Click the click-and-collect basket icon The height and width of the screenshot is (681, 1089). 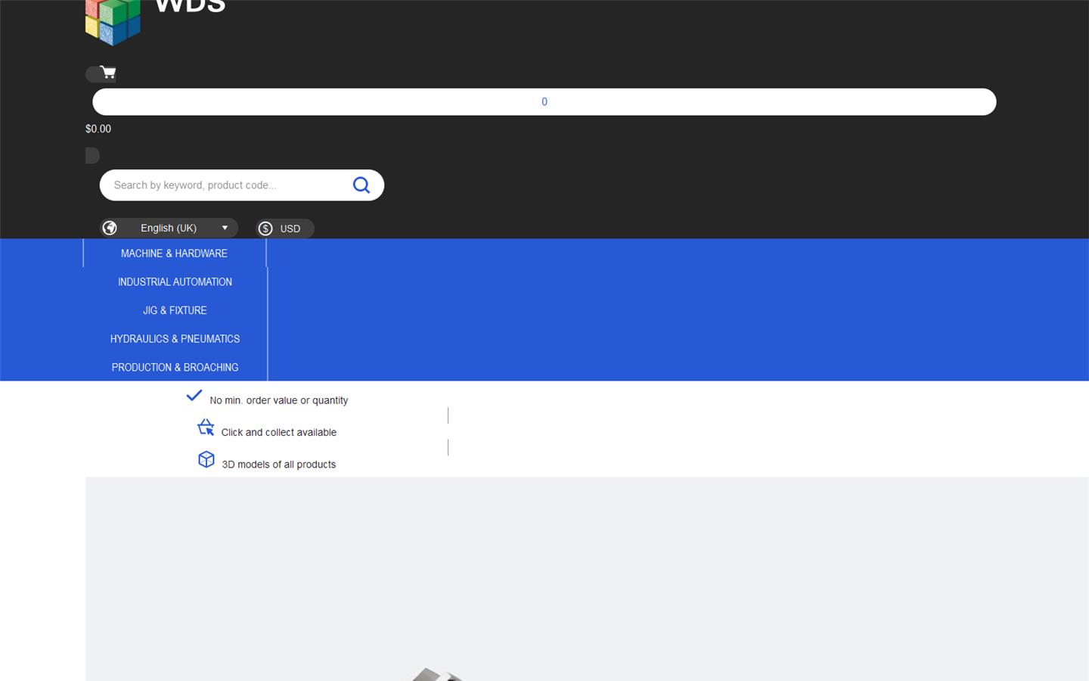point(206,427)
